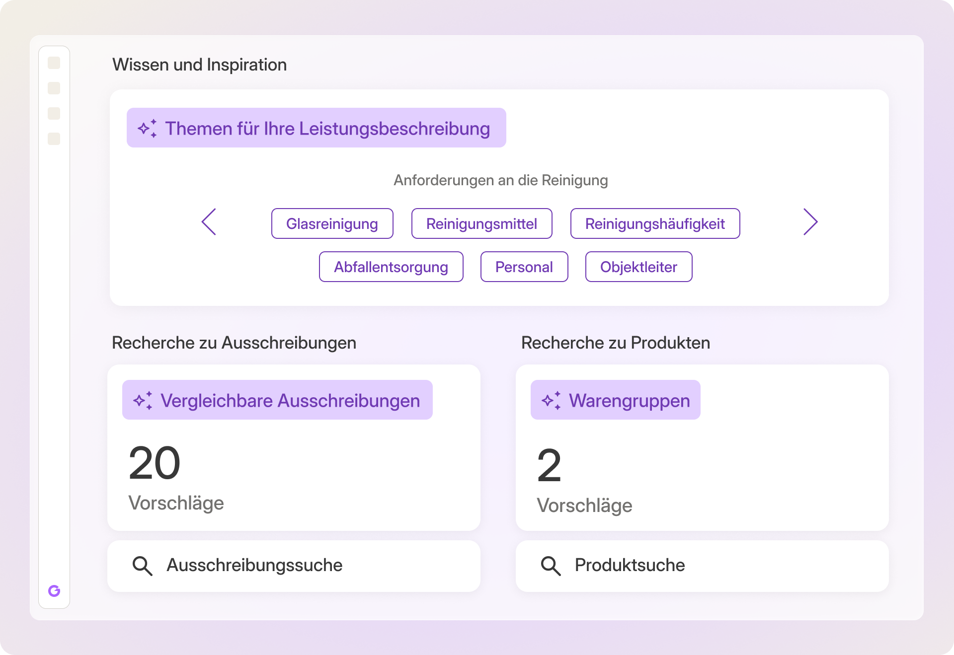The image size is (954, 655).
Task: Click the Personal topic chip
Action: point(524,267)
